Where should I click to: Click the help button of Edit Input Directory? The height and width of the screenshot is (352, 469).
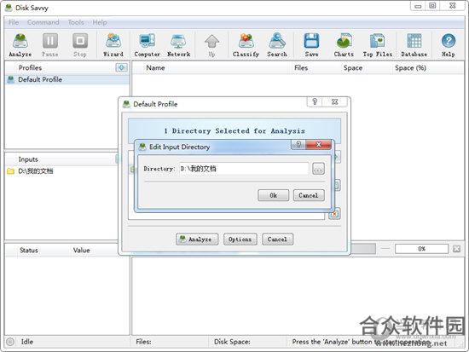(298, 144)
